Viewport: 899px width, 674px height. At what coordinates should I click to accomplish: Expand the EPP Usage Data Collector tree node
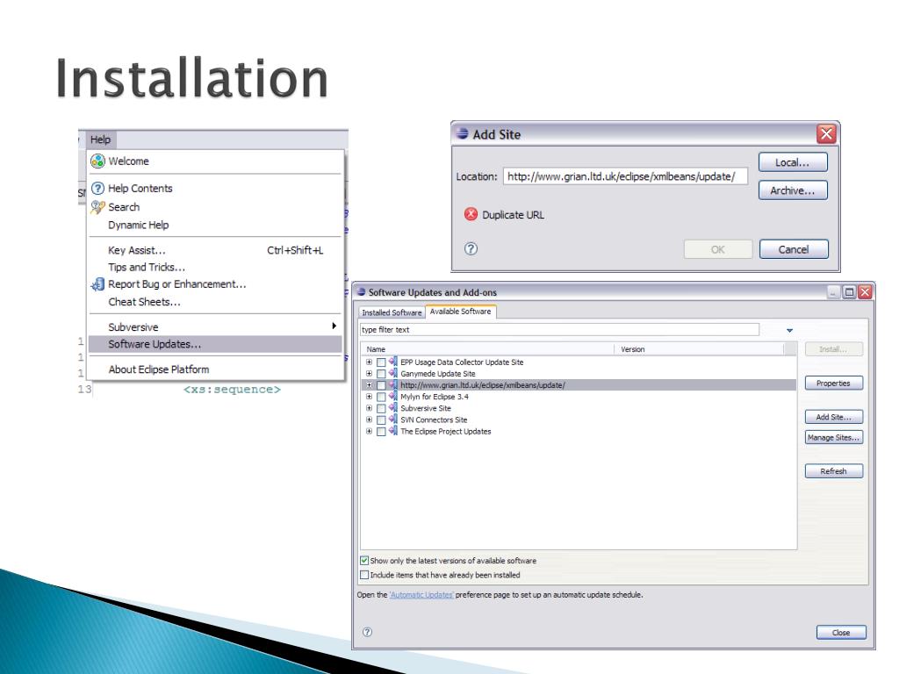coord(370,362)
